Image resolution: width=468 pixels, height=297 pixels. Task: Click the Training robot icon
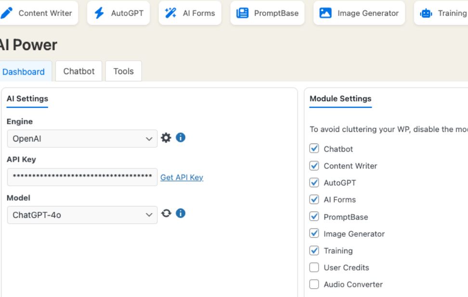point(426,13)
